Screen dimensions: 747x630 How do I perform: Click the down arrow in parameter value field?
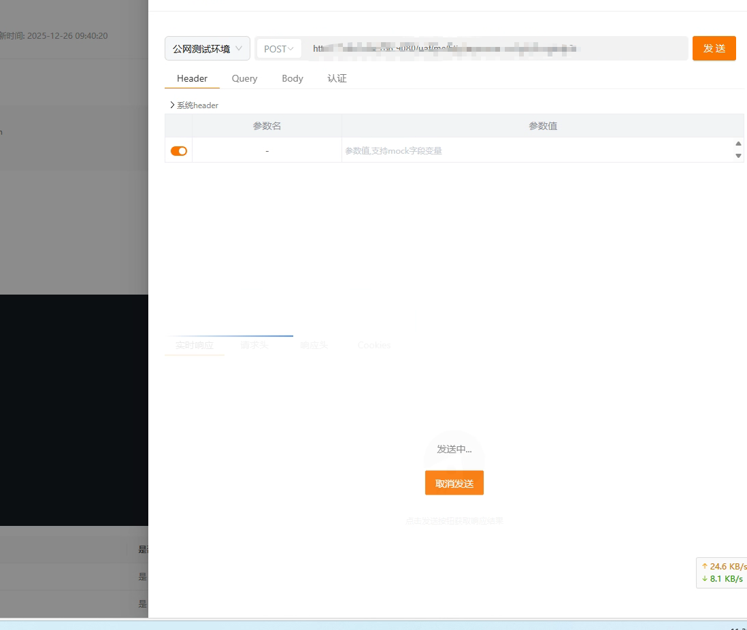coord(738,156)
